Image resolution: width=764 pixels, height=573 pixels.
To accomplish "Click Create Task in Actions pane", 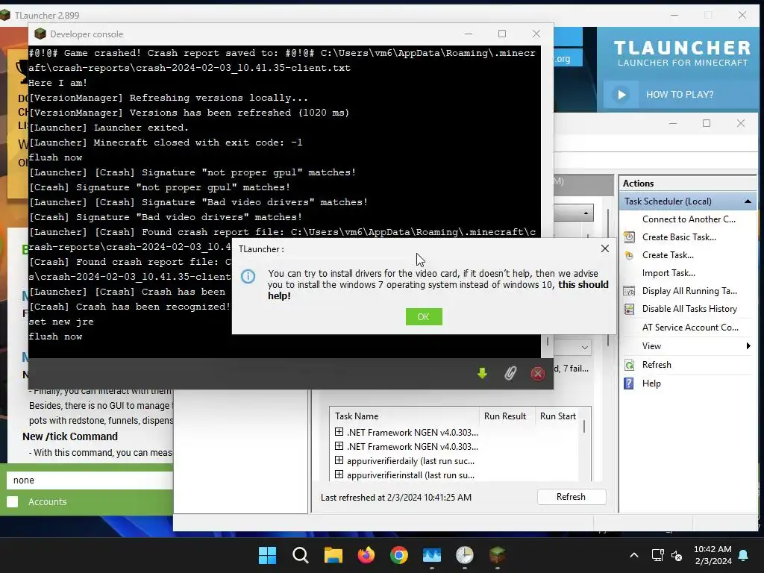I will (668, 255).
